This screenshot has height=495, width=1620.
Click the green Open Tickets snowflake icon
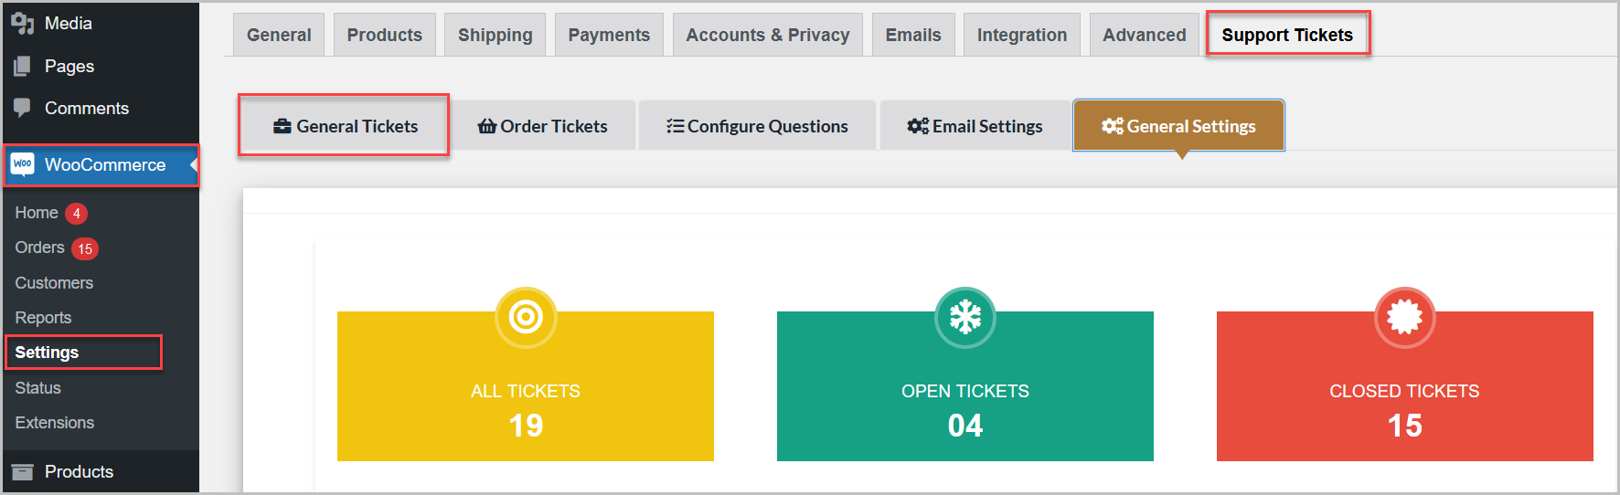point(965,318)
